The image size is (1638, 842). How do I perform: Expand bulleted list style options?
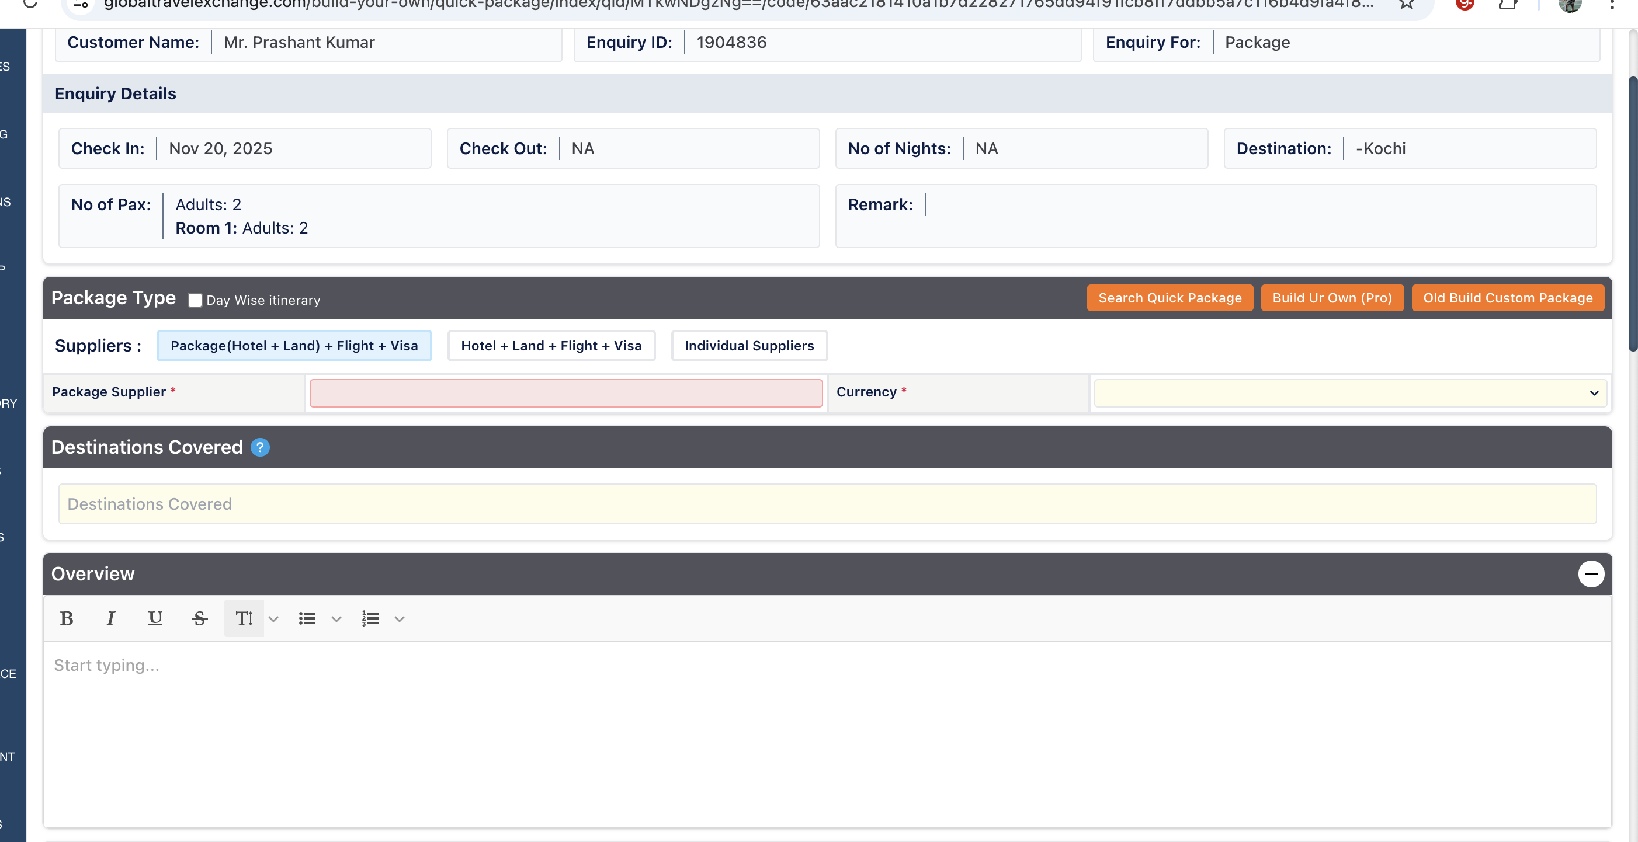point(336,619)
